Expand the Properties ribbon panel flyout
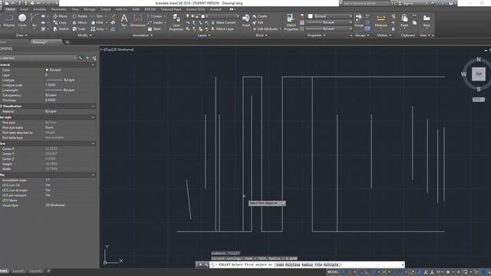Viewport: 491px width, 276px height. pyautogui.click(x=316, y=35)
